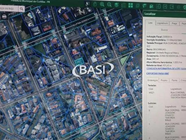The image size is (186, 140).
Task: Click the select pointer toolbar icon
Action: [87, 4]
